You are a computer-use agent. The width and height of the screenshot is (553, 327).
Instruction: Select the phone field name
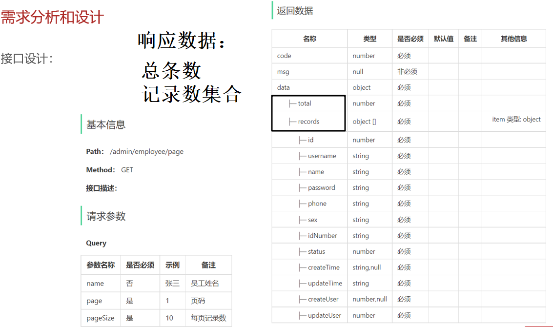click(x=317, y=204)
